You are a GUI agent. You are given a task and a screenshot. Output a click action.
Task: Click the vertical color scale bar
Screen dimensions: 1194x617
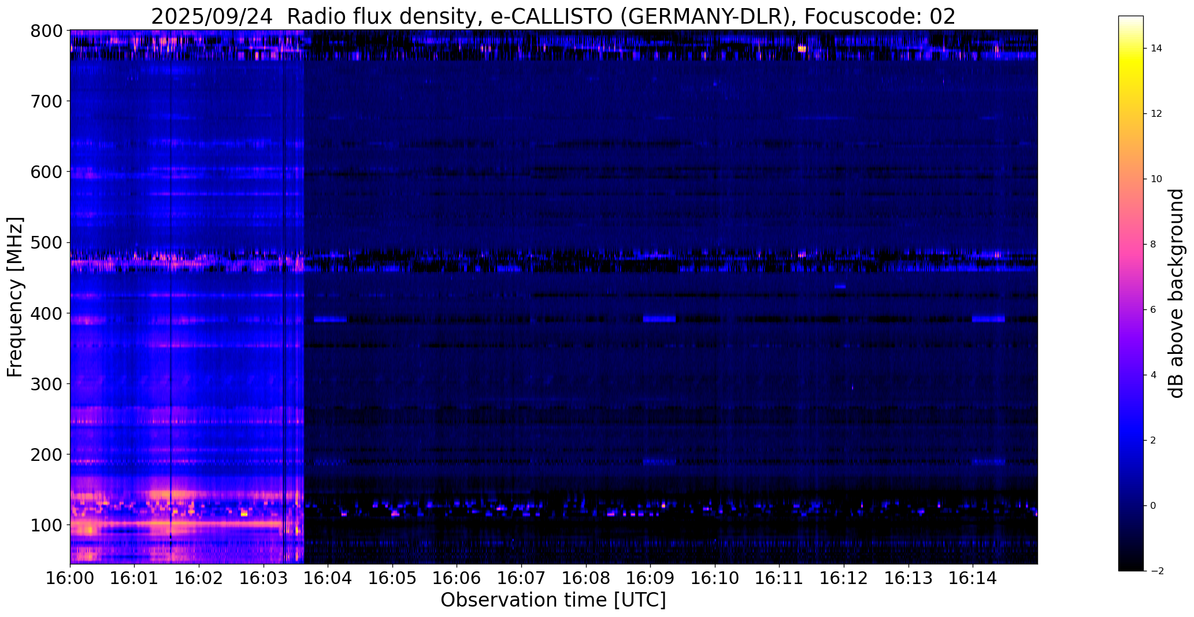pyautogui.click(x=1131, y=294)
